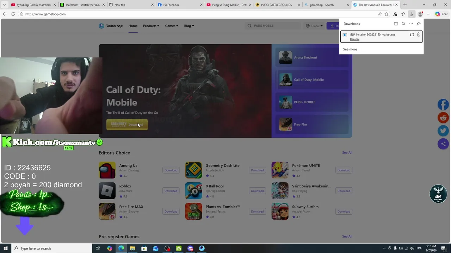
Task: Click the PUBG MOBILE search field
Action: click(x=273, y=26)
